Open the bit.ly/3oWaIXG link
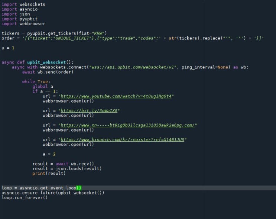 tap(89, 111)
